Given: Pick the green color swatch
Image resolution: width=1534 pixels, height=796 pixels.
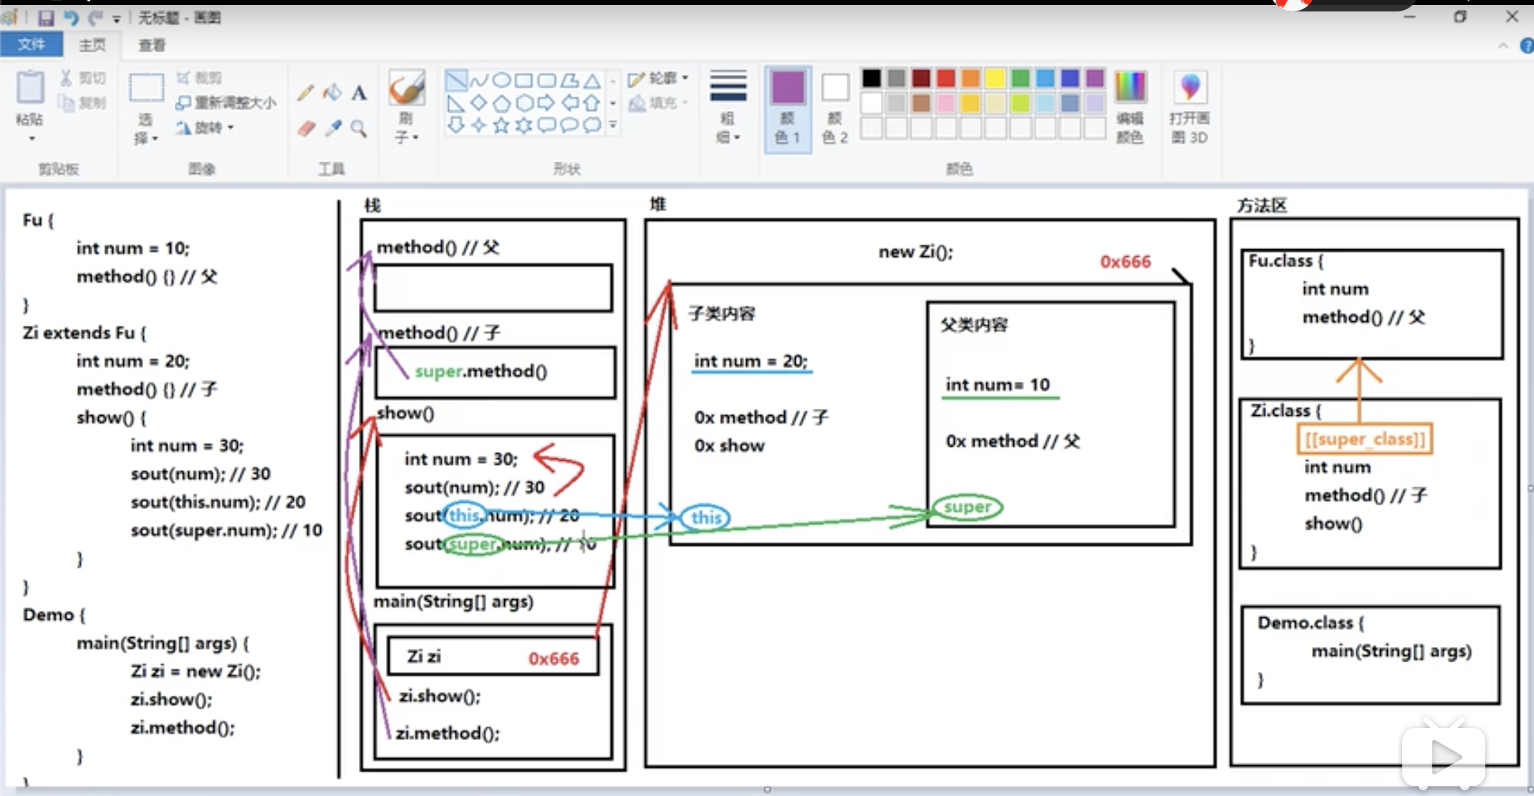Looking at the screenshot, I should point(1021,78).
